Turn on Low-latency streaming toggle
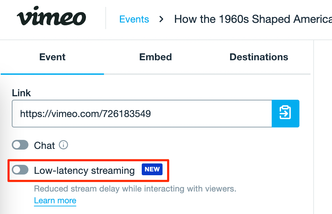332x214 pixels. point(20,170)
